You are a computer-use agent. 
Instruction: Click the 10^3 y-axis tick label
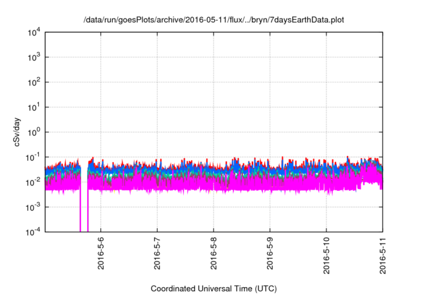point(34,57)
